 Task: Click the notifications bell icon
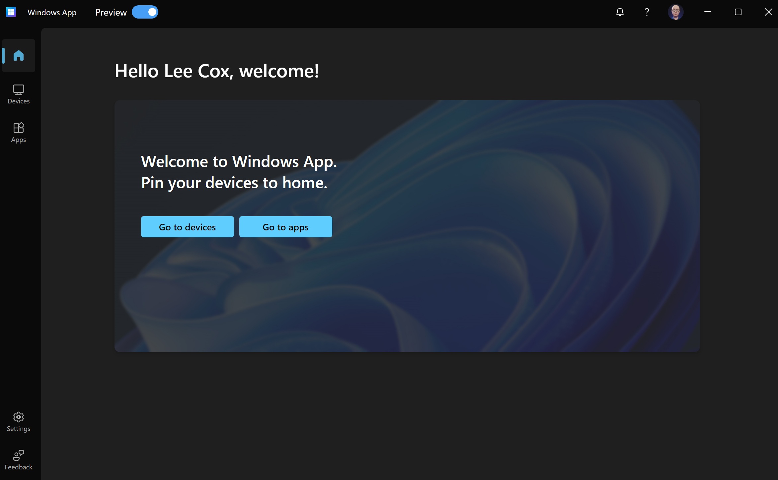click(620, 12)
